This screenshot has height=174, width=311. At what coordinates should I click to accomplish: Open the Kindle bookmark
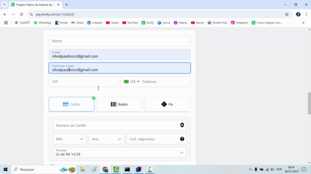point(62,23)
